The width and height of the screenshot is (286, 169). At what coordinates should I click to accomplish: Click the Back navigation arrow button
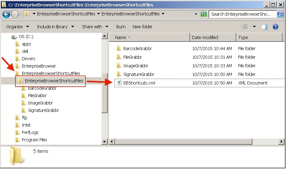6,14
